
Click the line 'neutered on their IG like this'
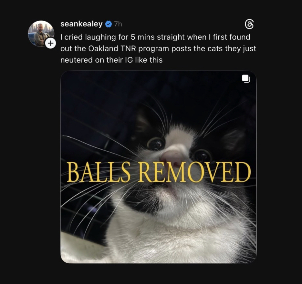(111, 60)
